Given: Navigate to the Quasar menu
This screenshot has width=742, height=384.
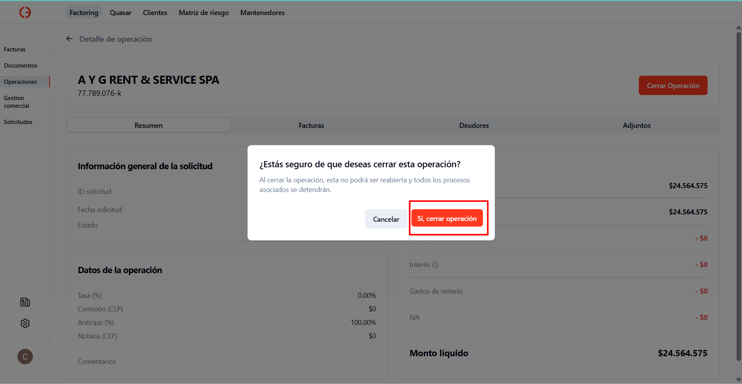Looking at the screenshot, I should tap(120, 12).
